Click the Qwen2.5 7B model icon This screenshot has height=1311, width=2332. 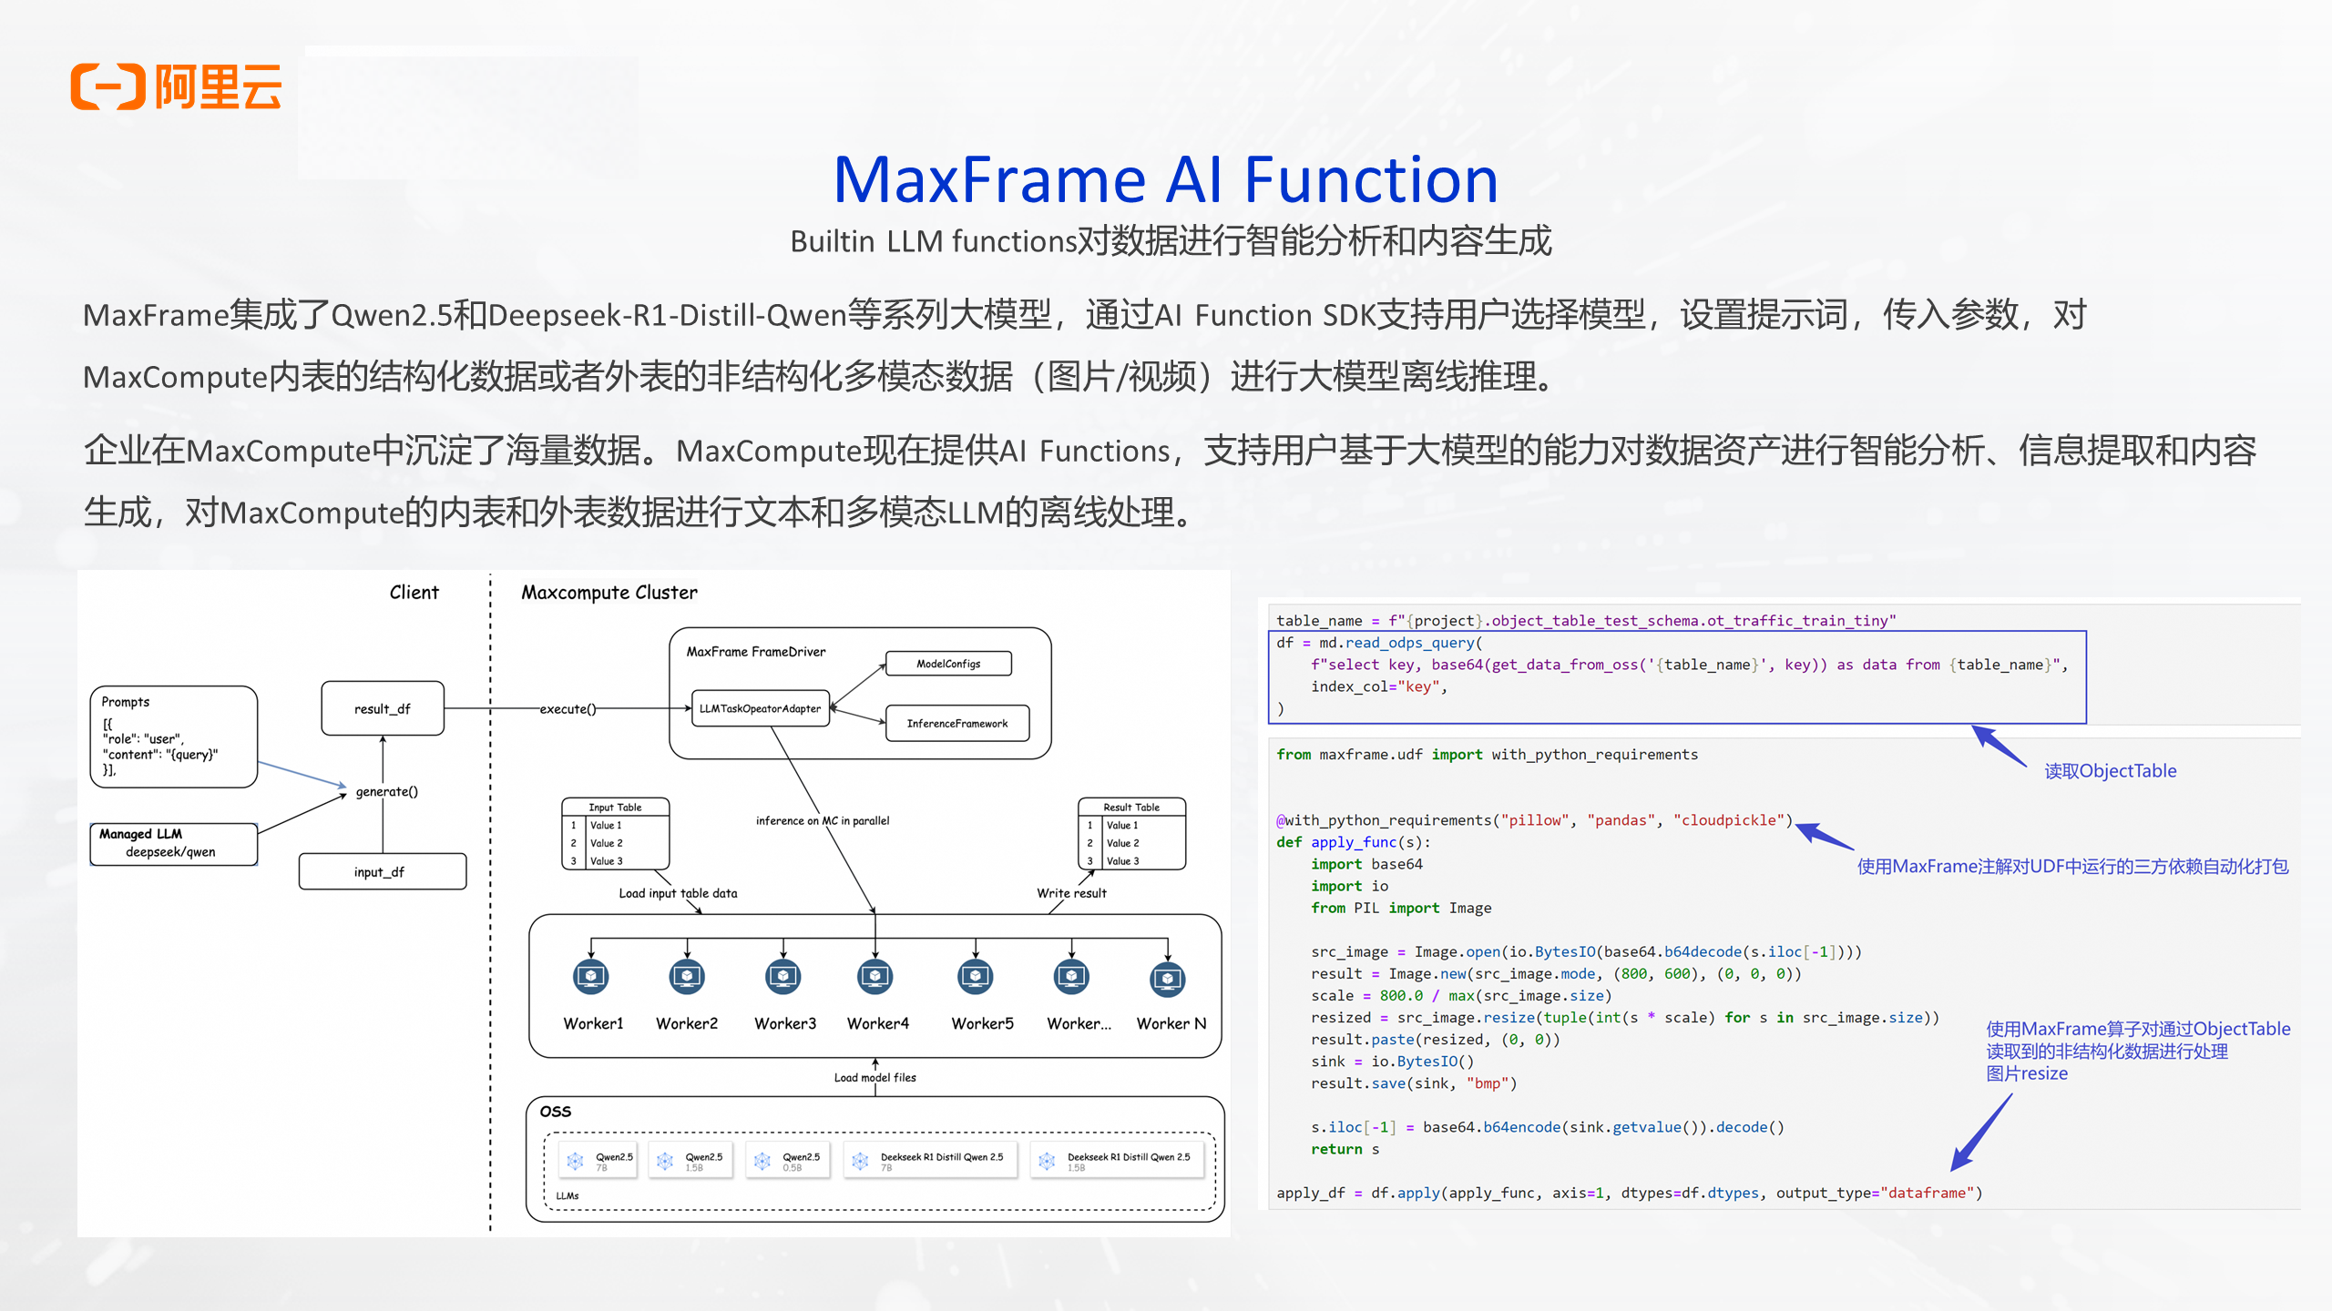click(x=575, y=1161)
